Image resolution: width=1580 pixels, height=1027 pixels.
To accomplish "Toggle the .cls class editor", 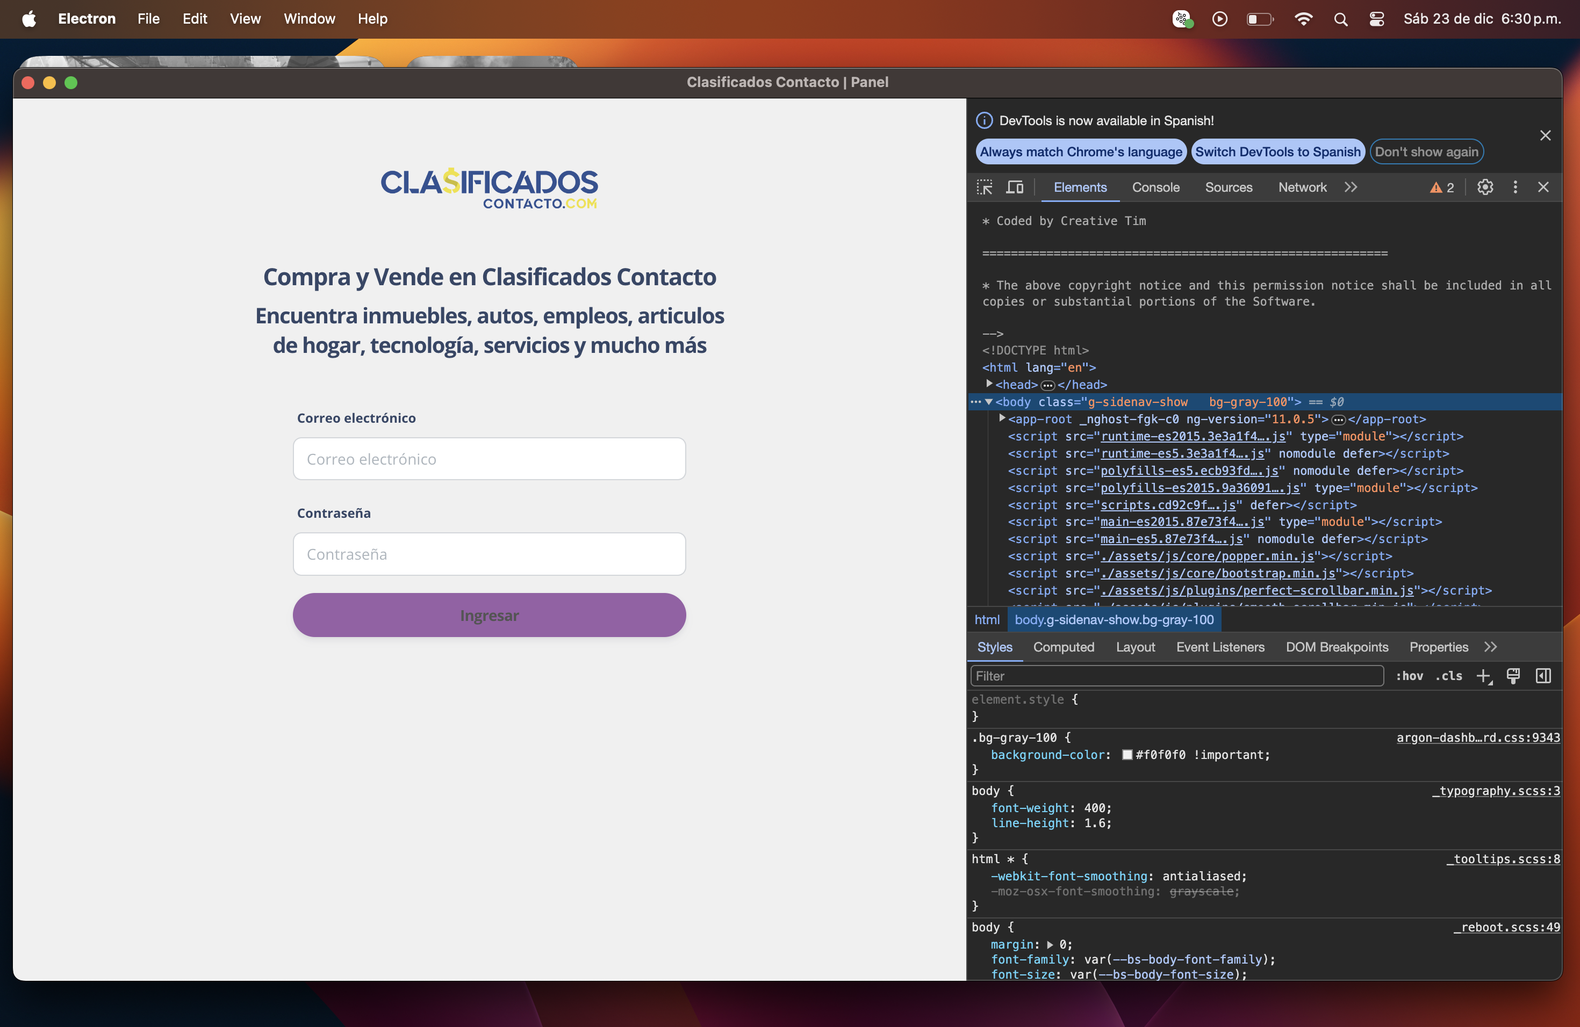I will [1448, 676].
